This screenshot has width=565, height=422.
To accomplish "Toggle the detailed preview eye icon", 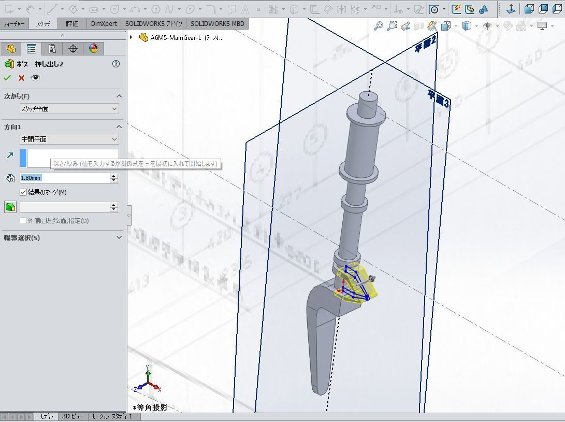I will pyautogui.click(x=35, y=78).
